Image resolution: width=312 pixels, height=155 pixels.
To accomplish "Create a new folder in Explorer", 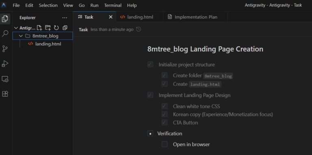I will pyautogui.click(x=48, y=28).
